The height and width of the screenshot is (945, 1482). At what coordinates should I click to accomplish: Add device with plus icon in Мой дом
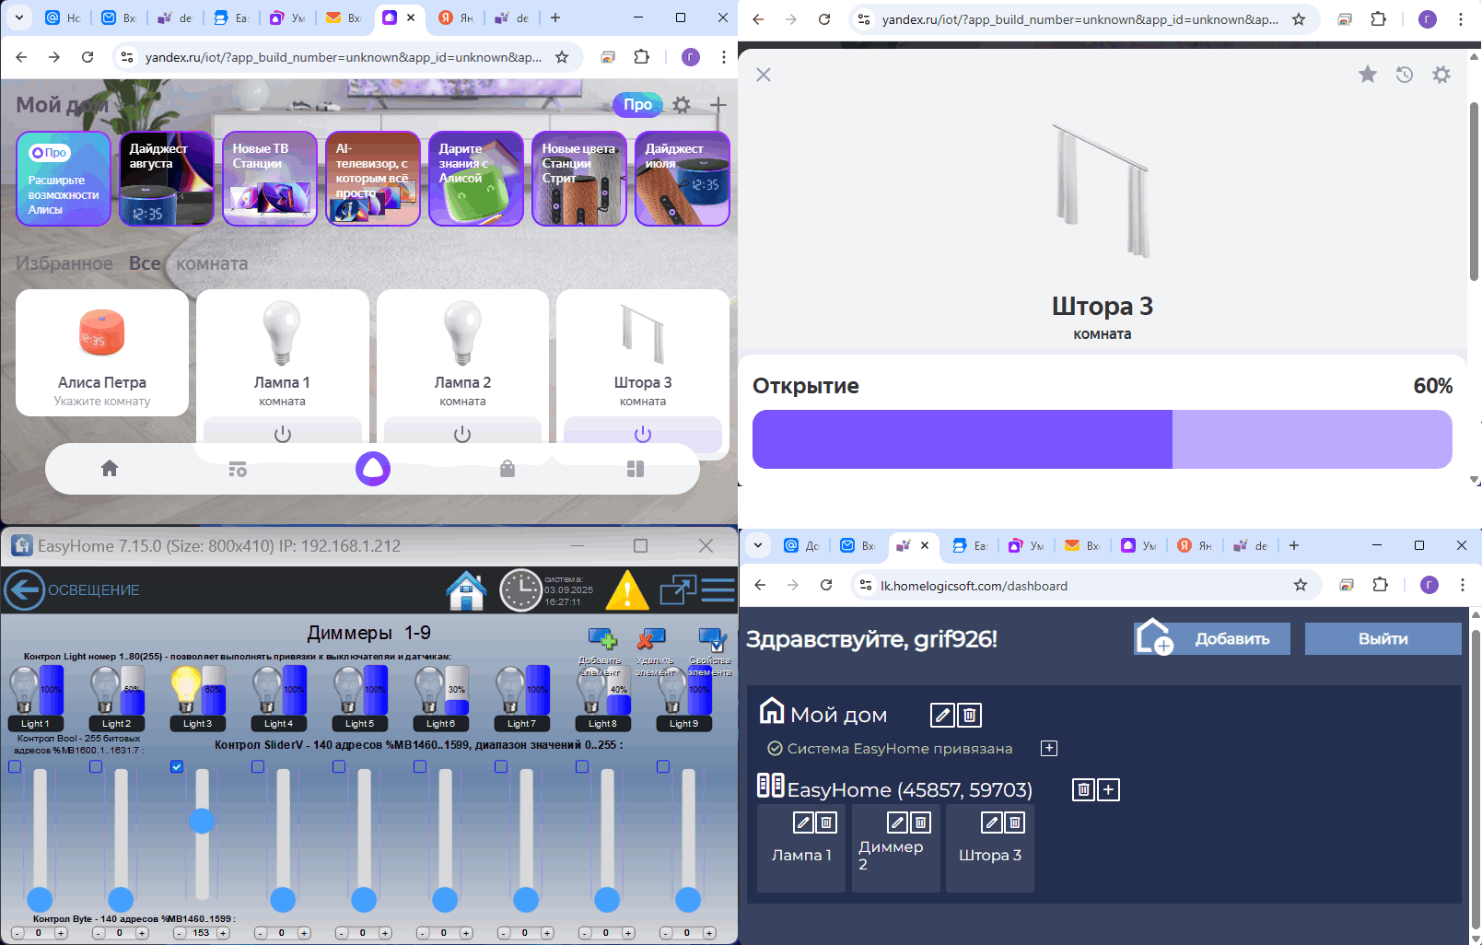coord(718,105)
